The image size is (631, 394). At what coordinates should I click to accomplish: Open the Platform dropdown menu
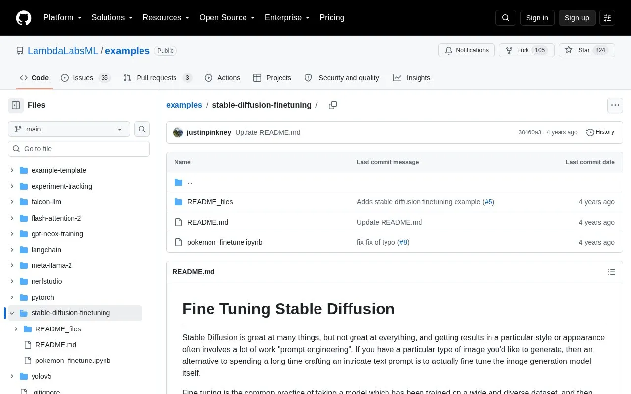point(63,18)
